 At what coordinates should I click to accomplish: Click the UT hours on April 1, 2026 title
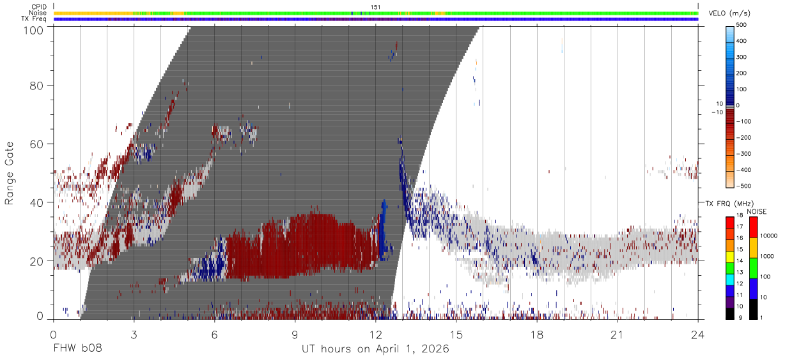coord(375,349)
